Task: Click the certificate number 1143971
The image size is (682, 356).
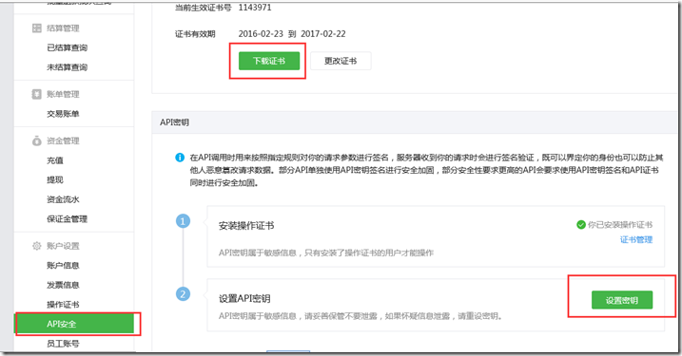Action: coord(255,8)
